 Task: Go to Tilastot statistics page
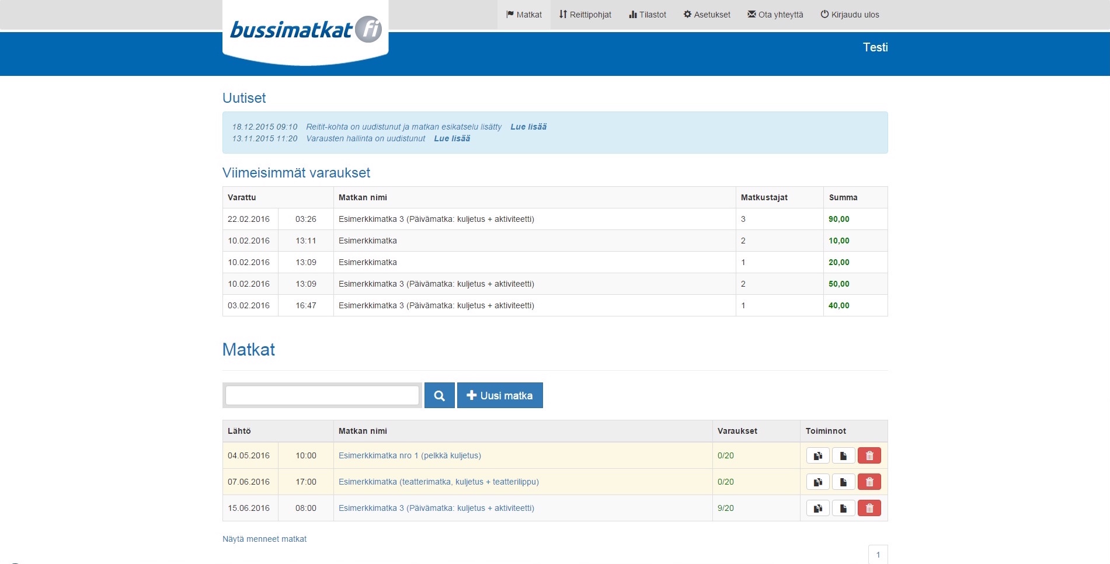(648, 15)
